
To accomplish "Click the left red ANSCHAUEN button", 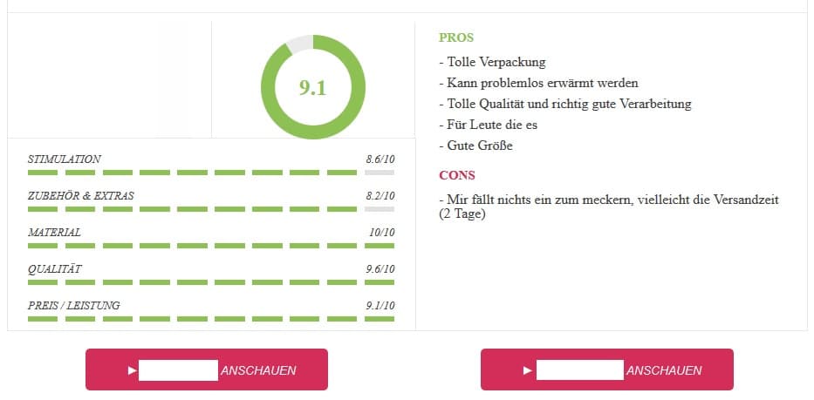I will pyautogui.click(x=207, y=369).
